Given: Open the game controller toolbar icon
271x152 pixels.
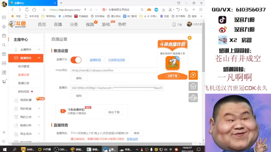Looking at the screenshot, I should pyautogui.click(x=149, y=10).
